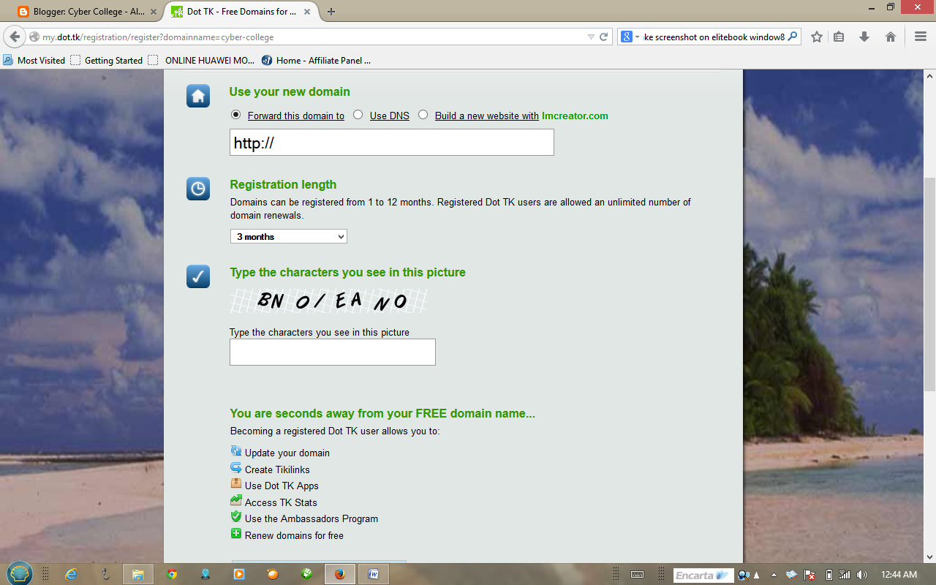Switch to Microsoft Word in the taskbar

[x=373, y=574]
